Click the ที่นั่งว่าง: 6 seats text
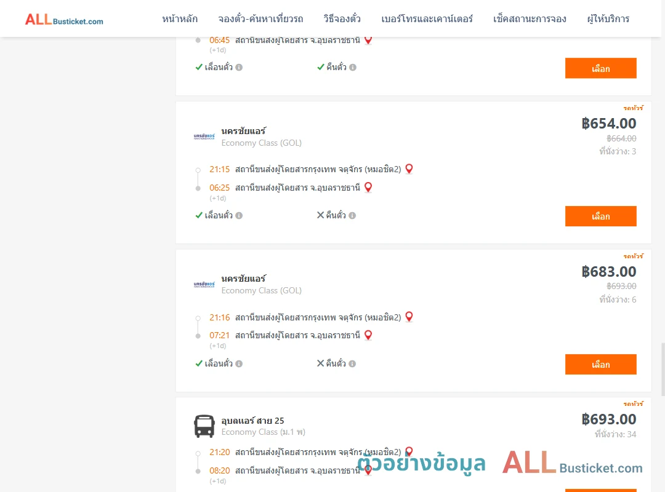 point(618,300)
